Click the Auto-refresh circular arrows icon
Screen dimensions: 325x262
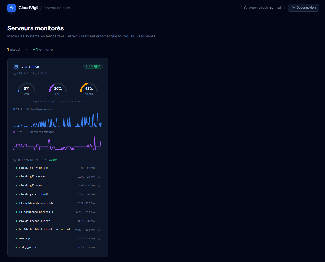click(x=246, y=8)
